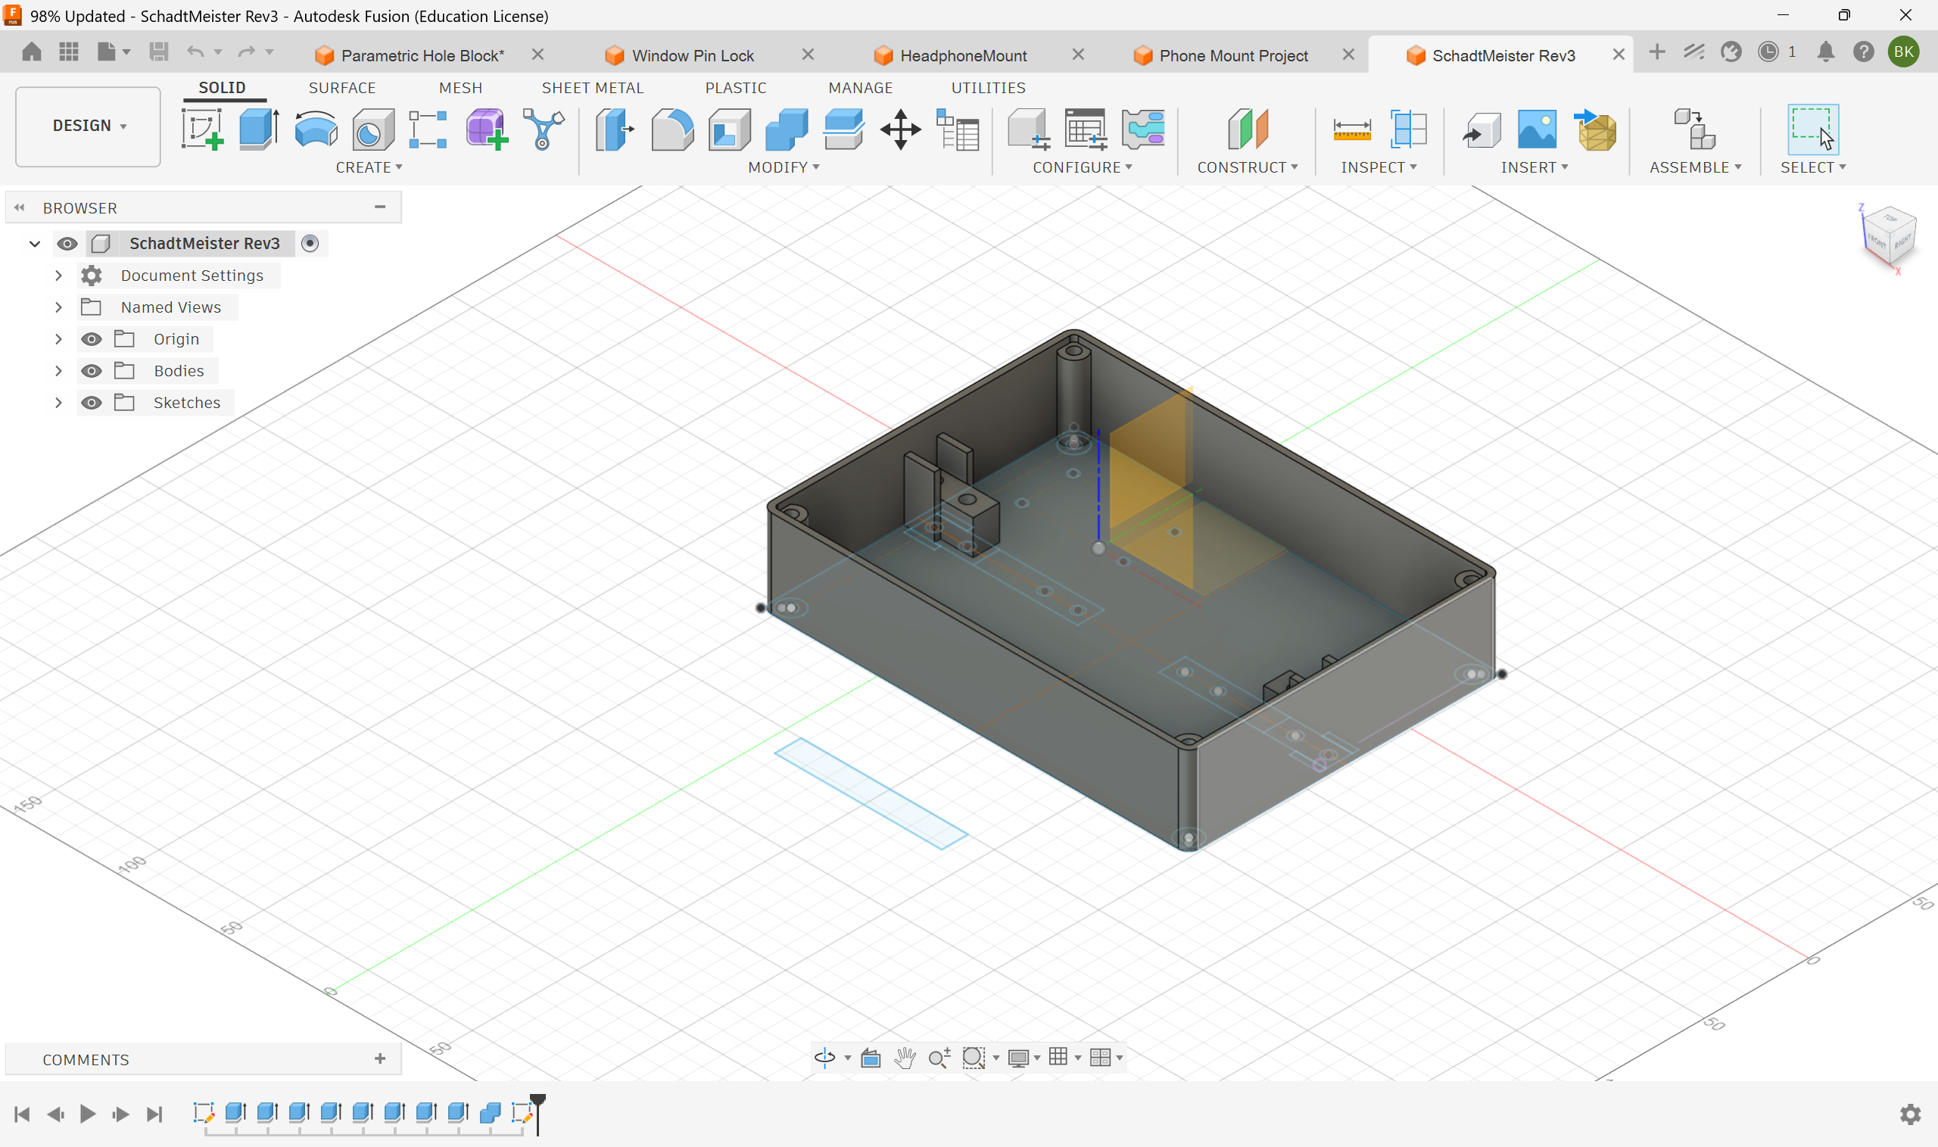
Task: Select the Offset Face tool
Action: [843, 129]
